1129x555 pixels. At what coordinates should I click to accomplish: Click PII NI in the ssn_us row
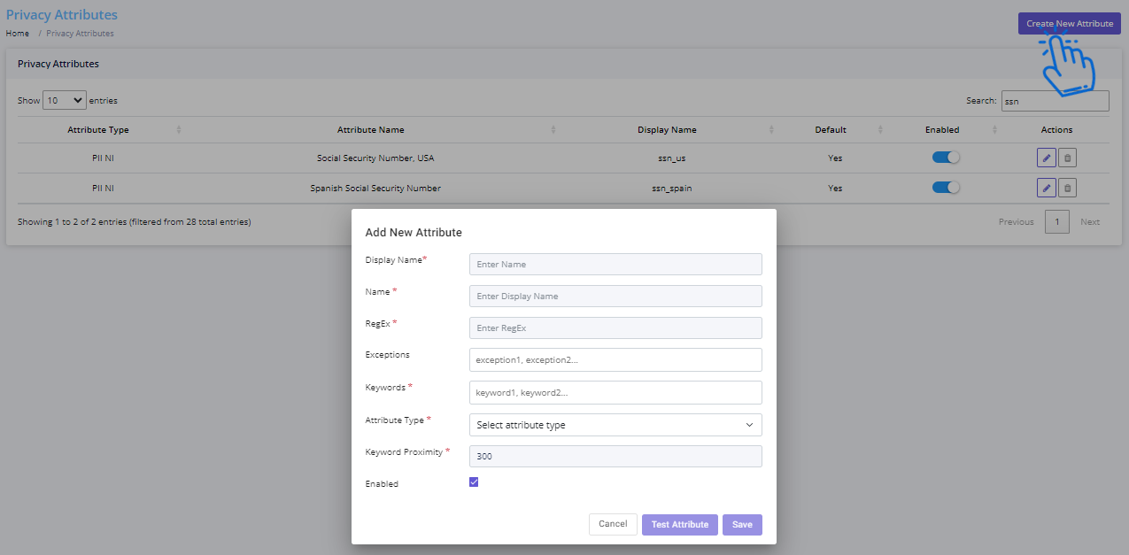click(103, 158)
